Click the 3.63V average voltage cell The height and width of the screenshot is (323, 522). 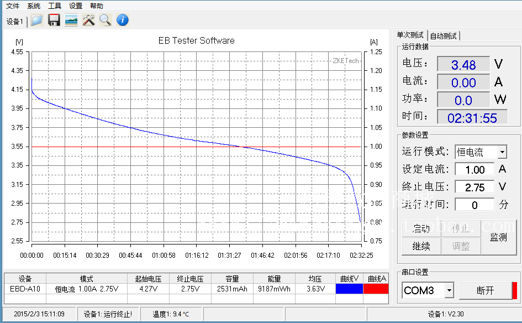(x=315, y=289)
